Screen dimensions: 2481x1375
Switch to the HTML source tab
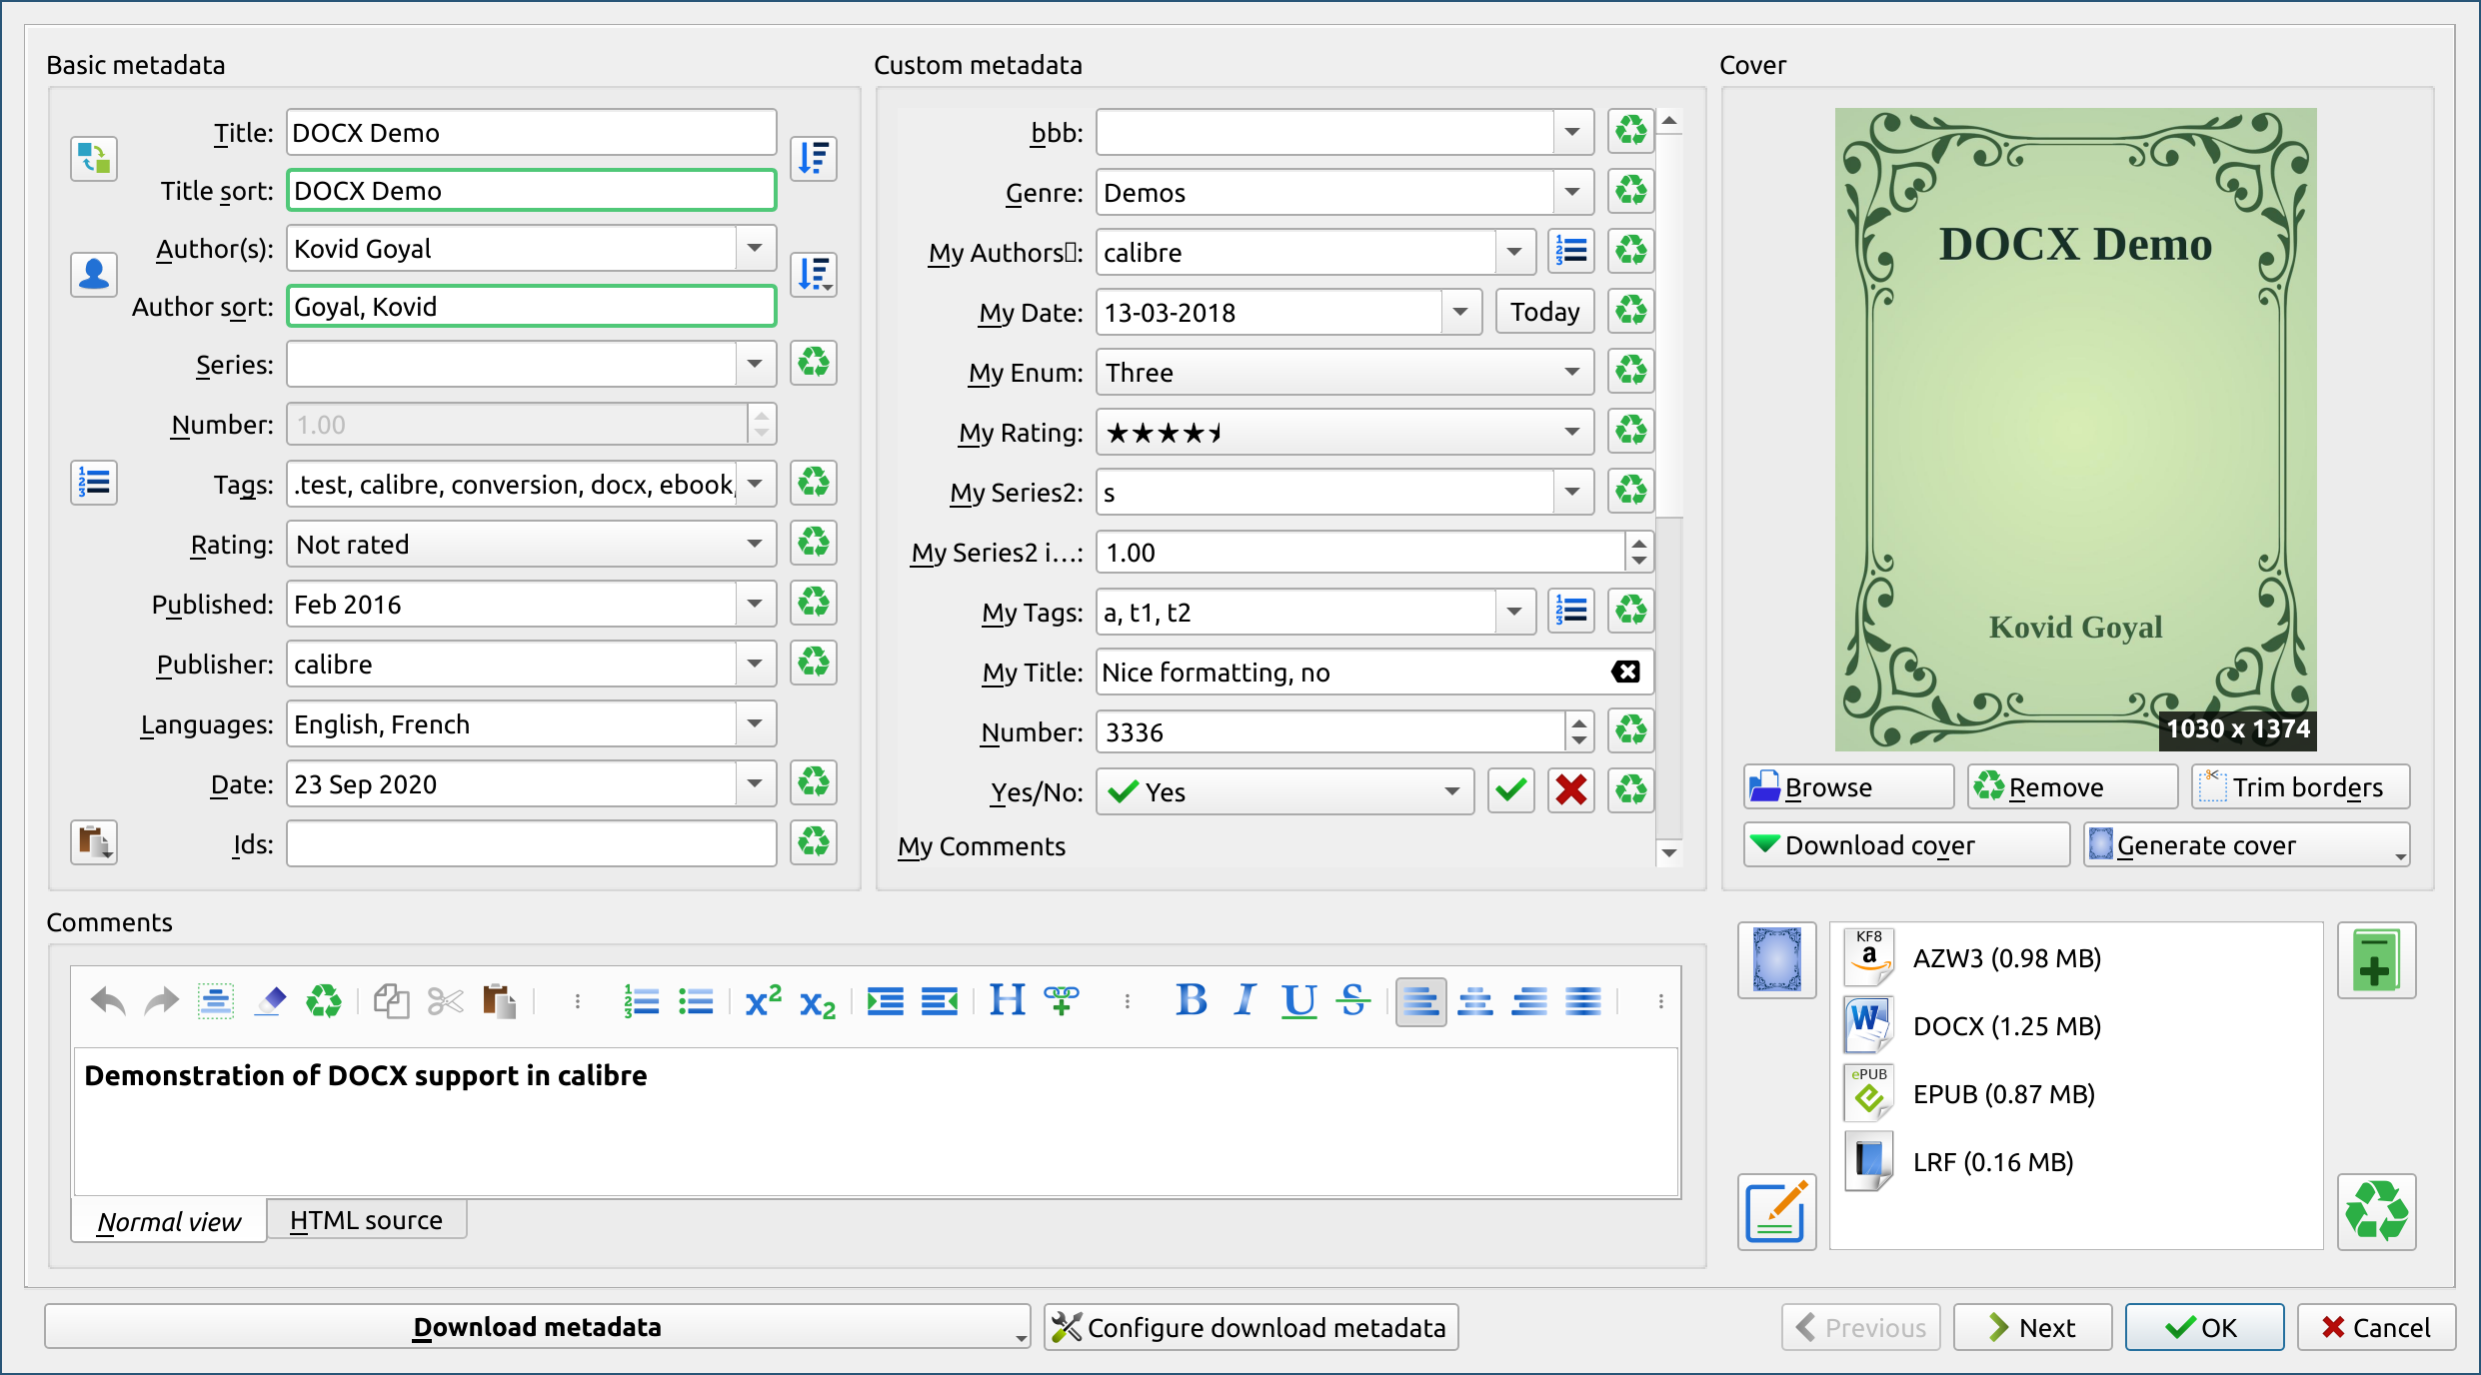click(366, 1220)
